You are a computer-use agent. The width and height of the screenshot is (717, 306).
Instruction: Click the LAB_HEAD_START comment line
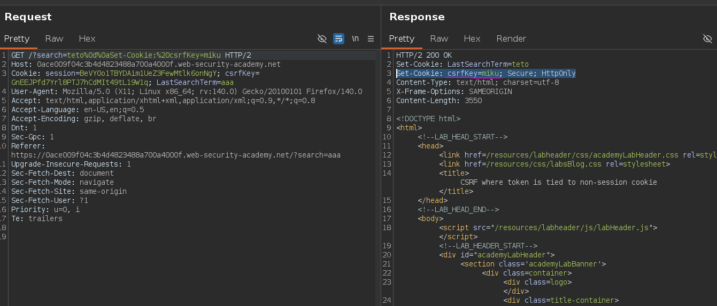click(x=462, y=137)
